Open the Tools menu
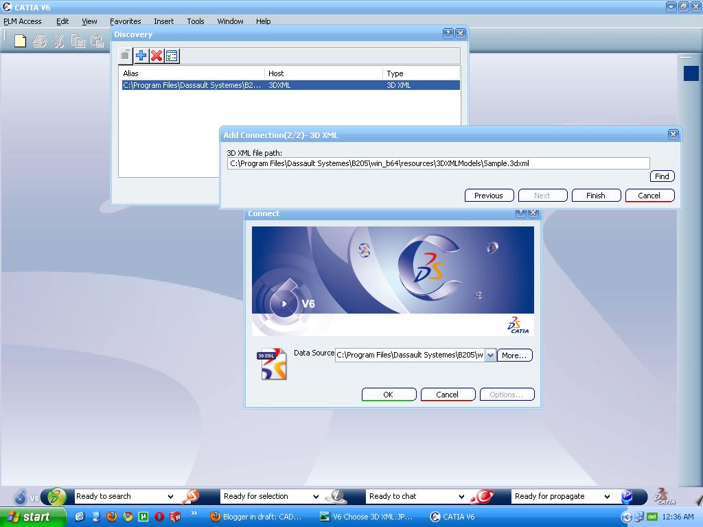The image size is (703, 527). (x=196, y=21)
